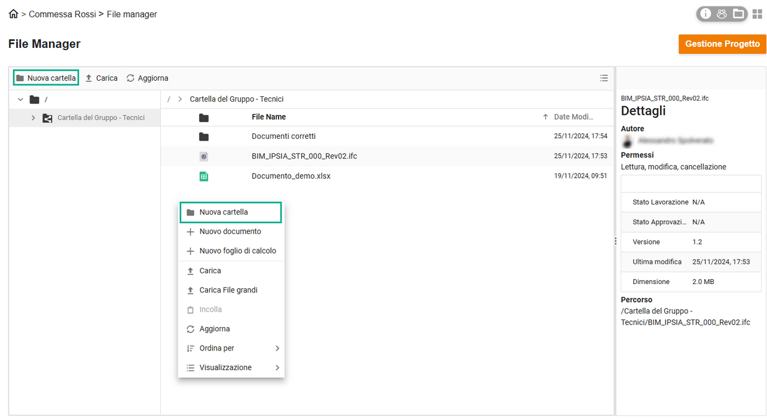Click the author avatar in Dettagli

coord(627,141)
